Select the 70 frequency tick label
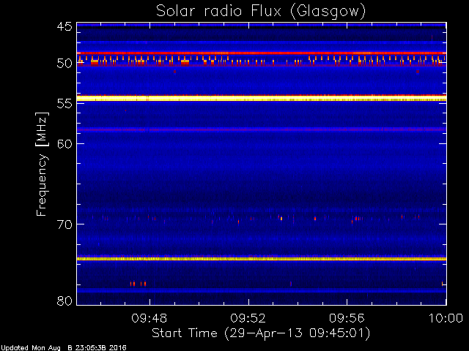Viewport: 469px width, 351px height. [64, 224]
